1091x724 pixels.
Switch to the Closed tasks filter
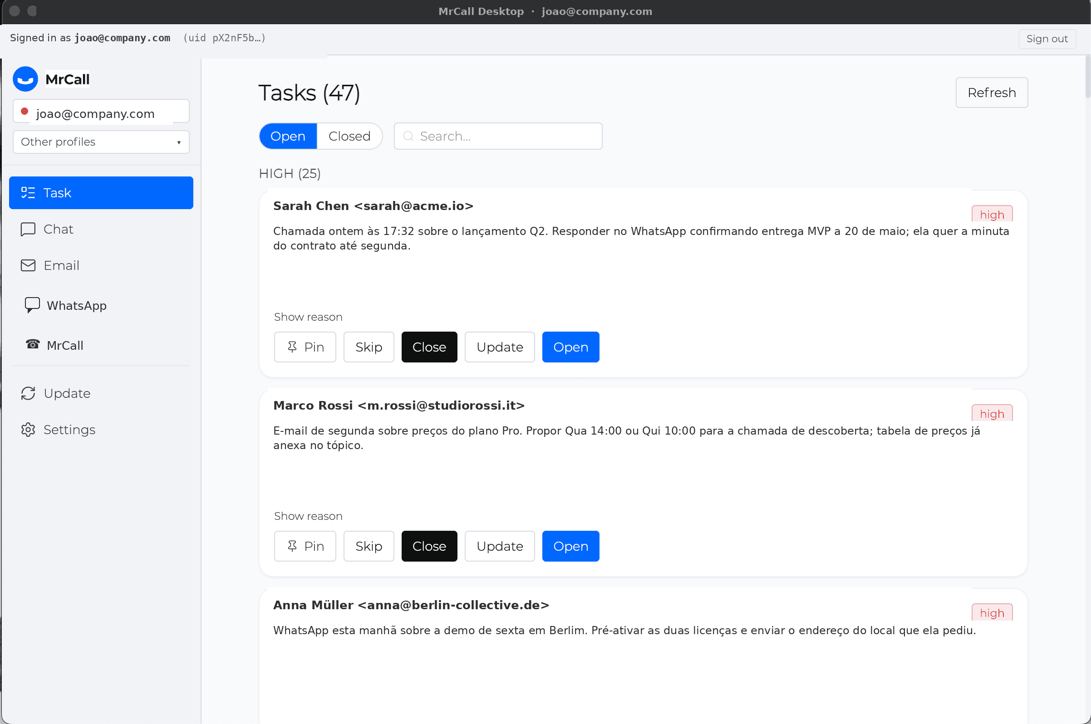pyautogui.click(x=349, y=136)
